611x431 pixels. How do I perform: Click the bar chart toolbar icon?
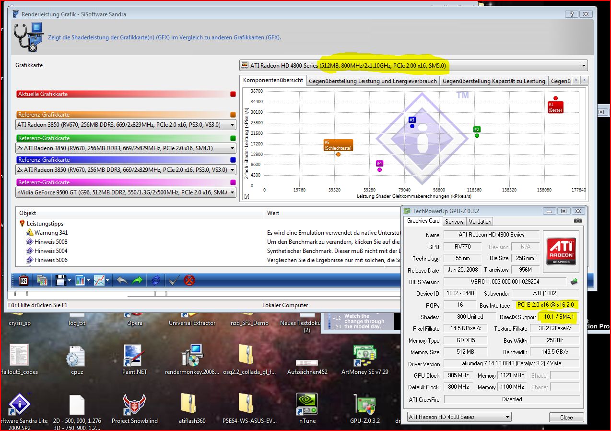pyautogui.click(x=80, y=280)
